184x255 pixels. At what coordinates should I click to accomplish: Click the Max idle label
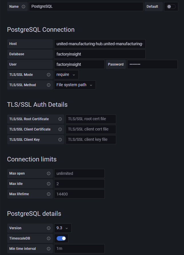(x=16, y=184)
